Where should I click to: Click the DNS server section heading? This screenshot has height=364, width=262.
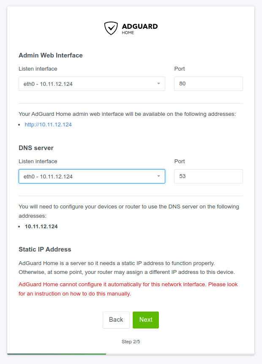pos(36,148)
